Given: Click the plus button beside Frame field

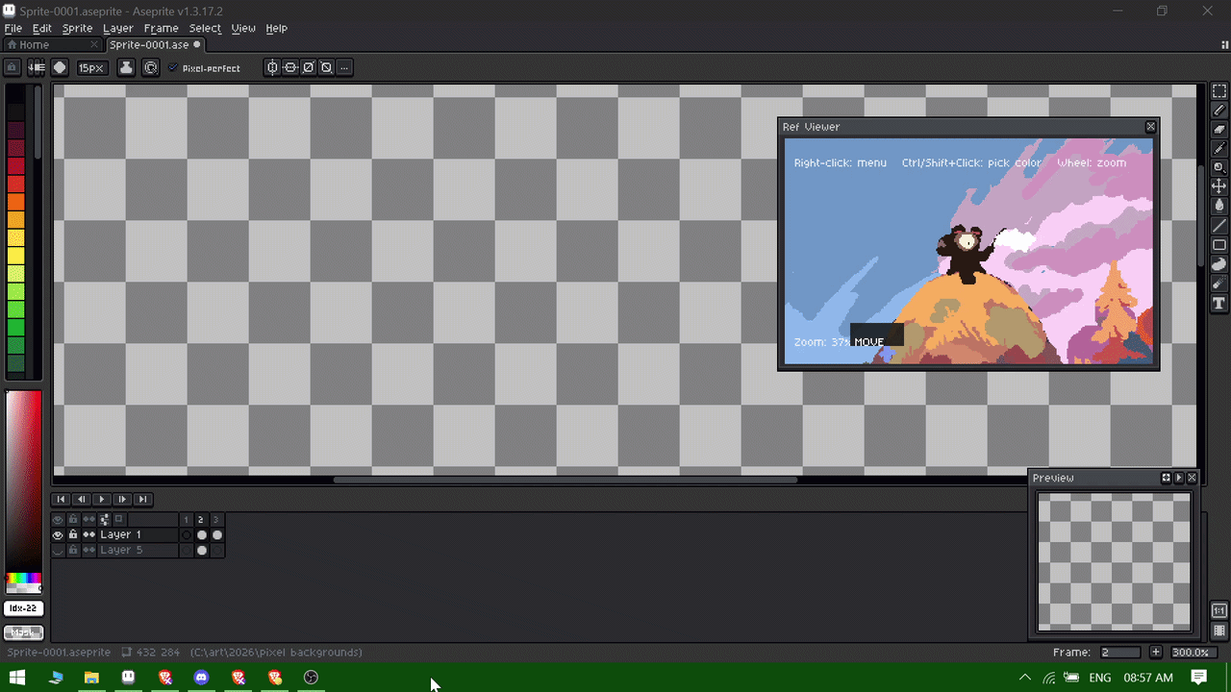Looking at the screenshot, I should pyautogui.click(x=1156, y=652).
